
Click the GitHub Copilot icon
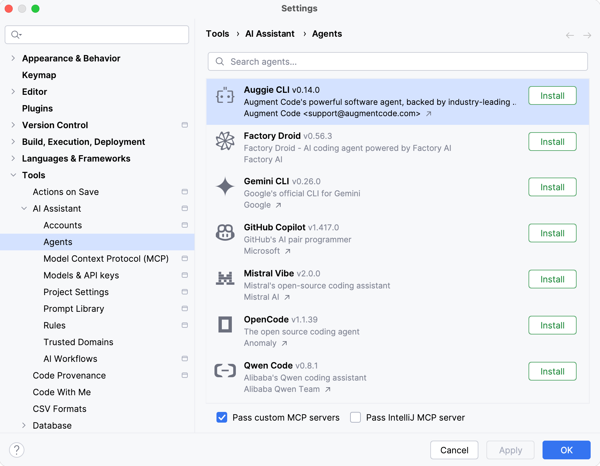[x=225, y=233]
